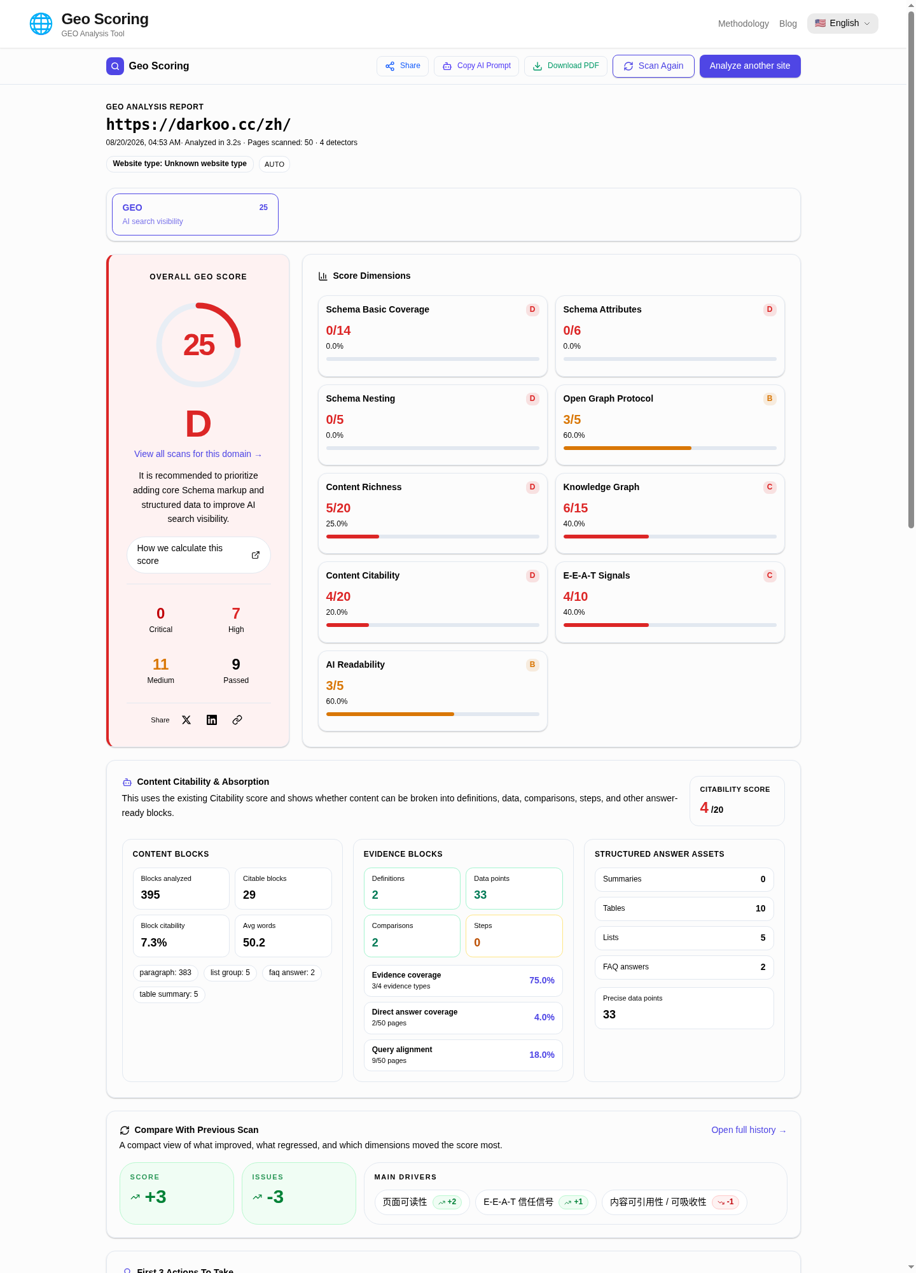
Task: Share result via LinkedIn icon
Action: 212,720
